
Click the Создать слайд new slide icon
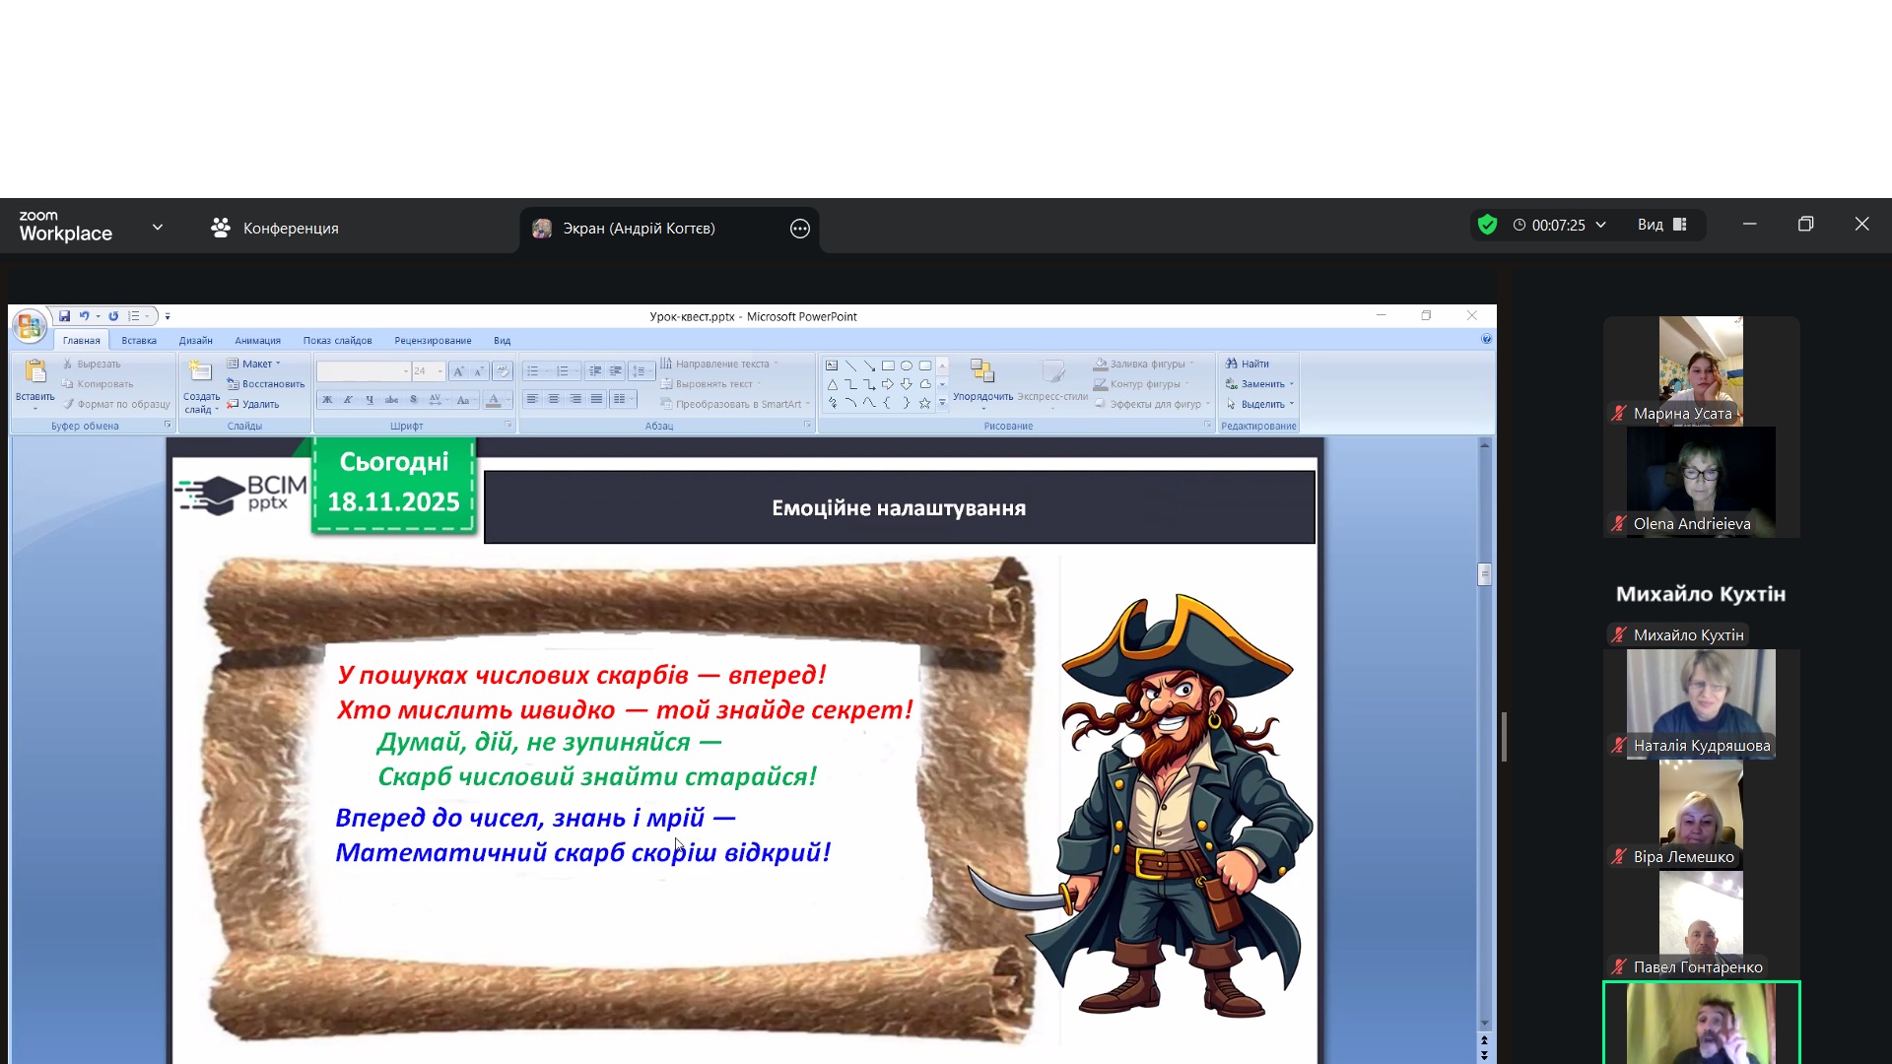tap(200, 371)
